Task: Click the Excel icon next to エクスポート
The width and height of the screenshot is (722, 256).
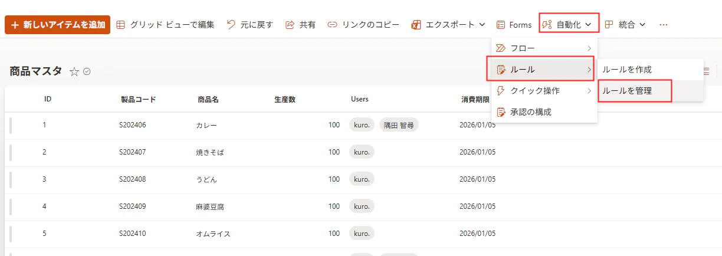Action: [416, 25]
